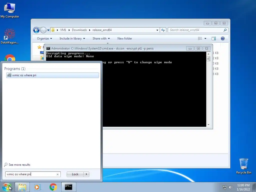Image resolution: width=256 pixels, height=192 pixels.
Task: Minimize the cmd window
Action: tap(190, 48)
